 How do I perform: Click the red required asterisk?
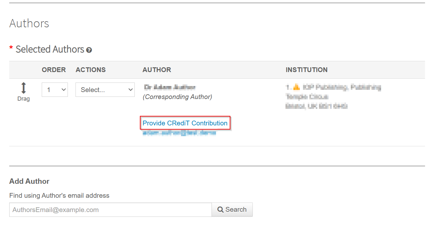coord(11,48)
